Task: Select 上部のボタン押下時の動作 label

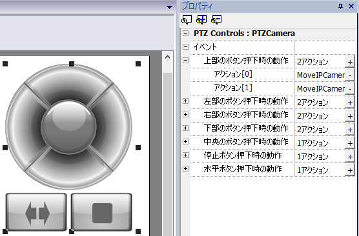Action: (x=246, y=61)
